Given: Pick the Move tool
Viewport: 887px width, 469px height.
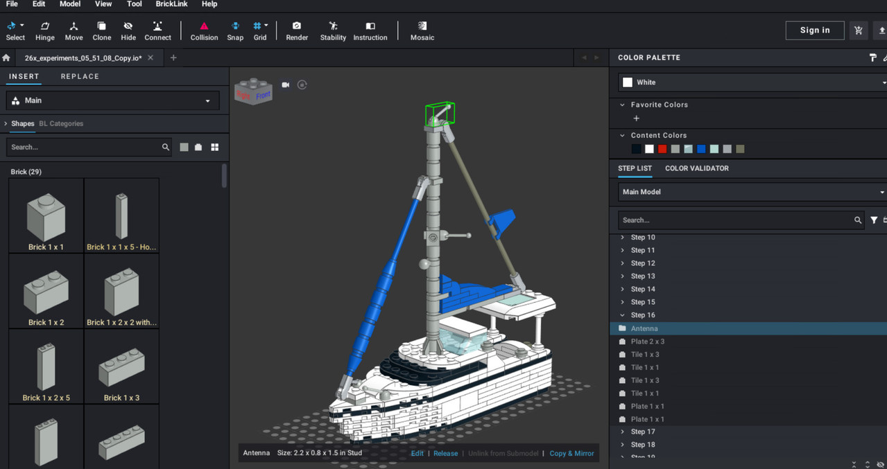Looking at the screenshot, I should (74, 31).
